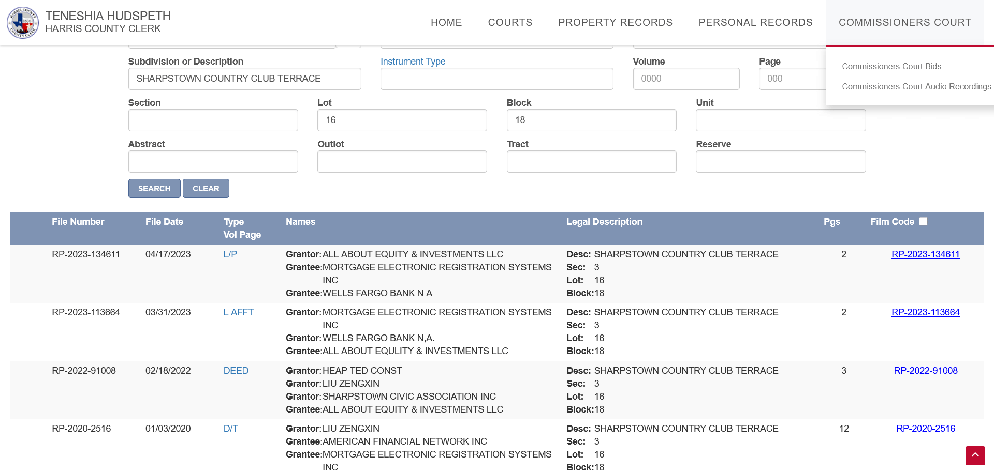Select file date 04/17/2023
Image resolution: width=994 pixels, height=472 pixels.
point(168,254)
